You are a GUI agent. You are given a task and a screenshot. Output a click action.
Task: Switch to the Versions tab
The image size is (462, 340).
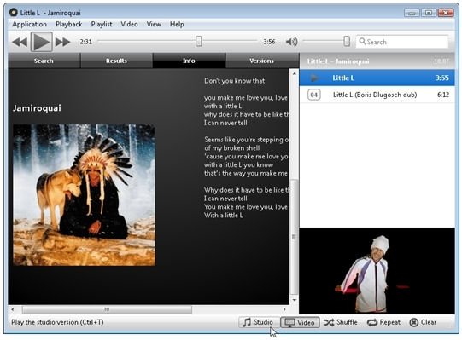[x=262, y=61]
